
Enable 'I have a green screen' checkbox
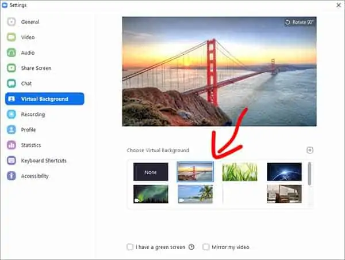click(x=130, y=247)
